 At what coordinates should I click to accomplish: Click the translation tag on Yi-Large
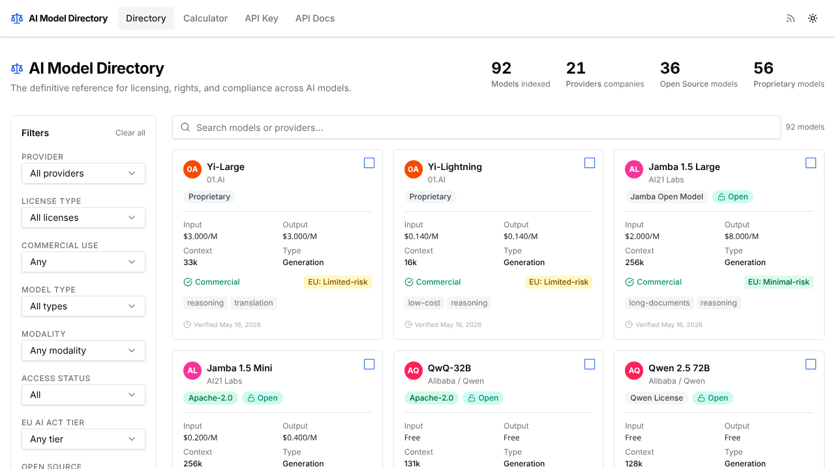254,303
